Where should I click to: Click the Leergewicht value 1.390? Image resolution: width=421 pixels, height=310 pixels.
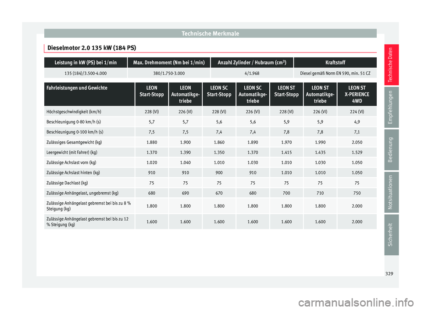tap(185, 152)
